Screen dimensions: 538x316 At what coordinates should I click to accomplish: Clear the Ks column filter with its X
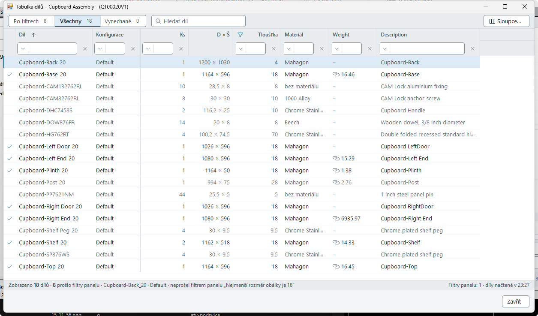181,49
